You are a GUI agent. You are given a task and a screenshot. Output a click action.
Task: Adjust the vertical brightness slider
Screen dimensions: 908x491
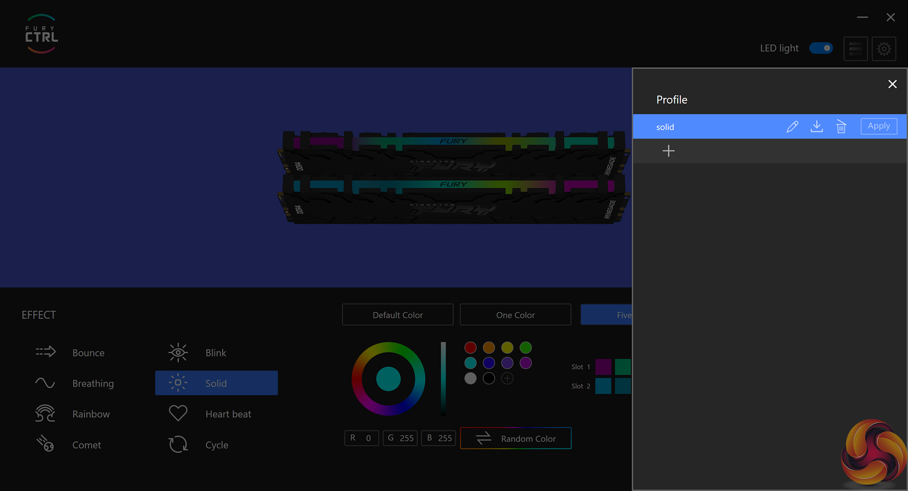click(x=443, y=378)
